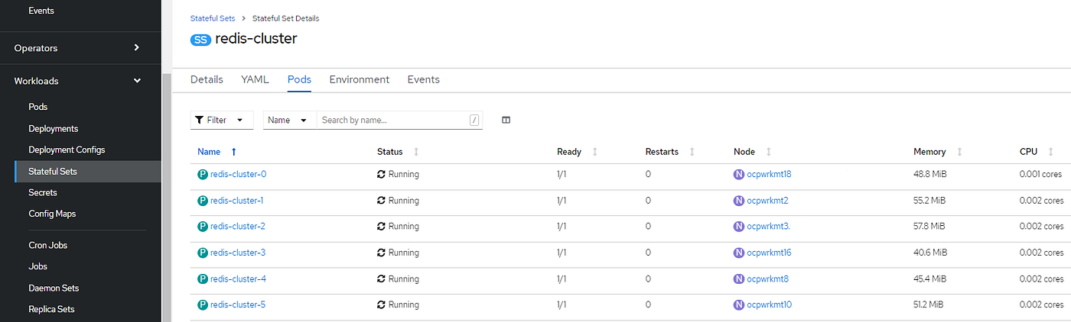Open the Filter dropdown
This screenshot has height=322, width=1071.
[222, 120]
